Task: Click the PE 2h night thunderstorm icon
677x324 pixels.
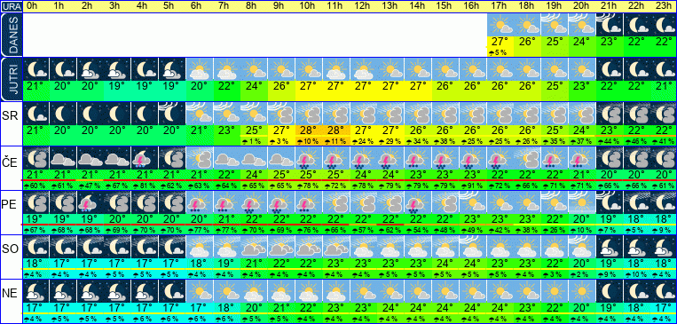Action: tap(91, 202)
